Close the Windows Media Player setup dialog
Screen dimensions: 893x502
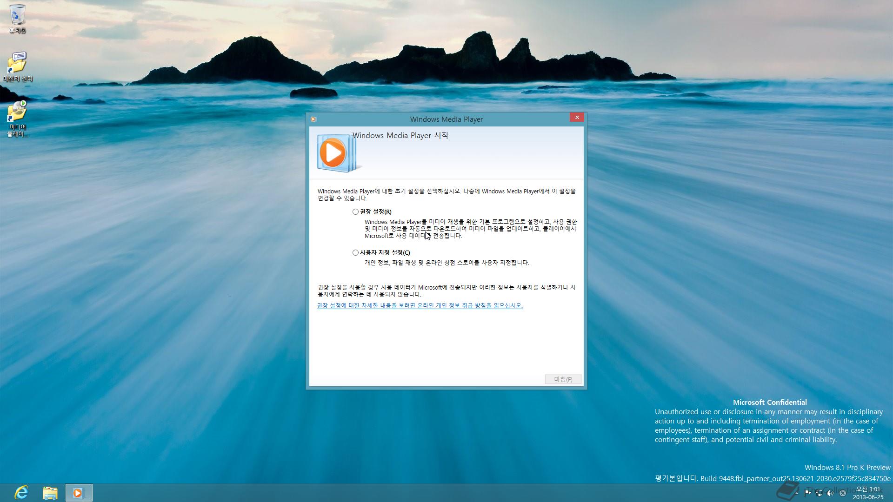coord(577,118)
